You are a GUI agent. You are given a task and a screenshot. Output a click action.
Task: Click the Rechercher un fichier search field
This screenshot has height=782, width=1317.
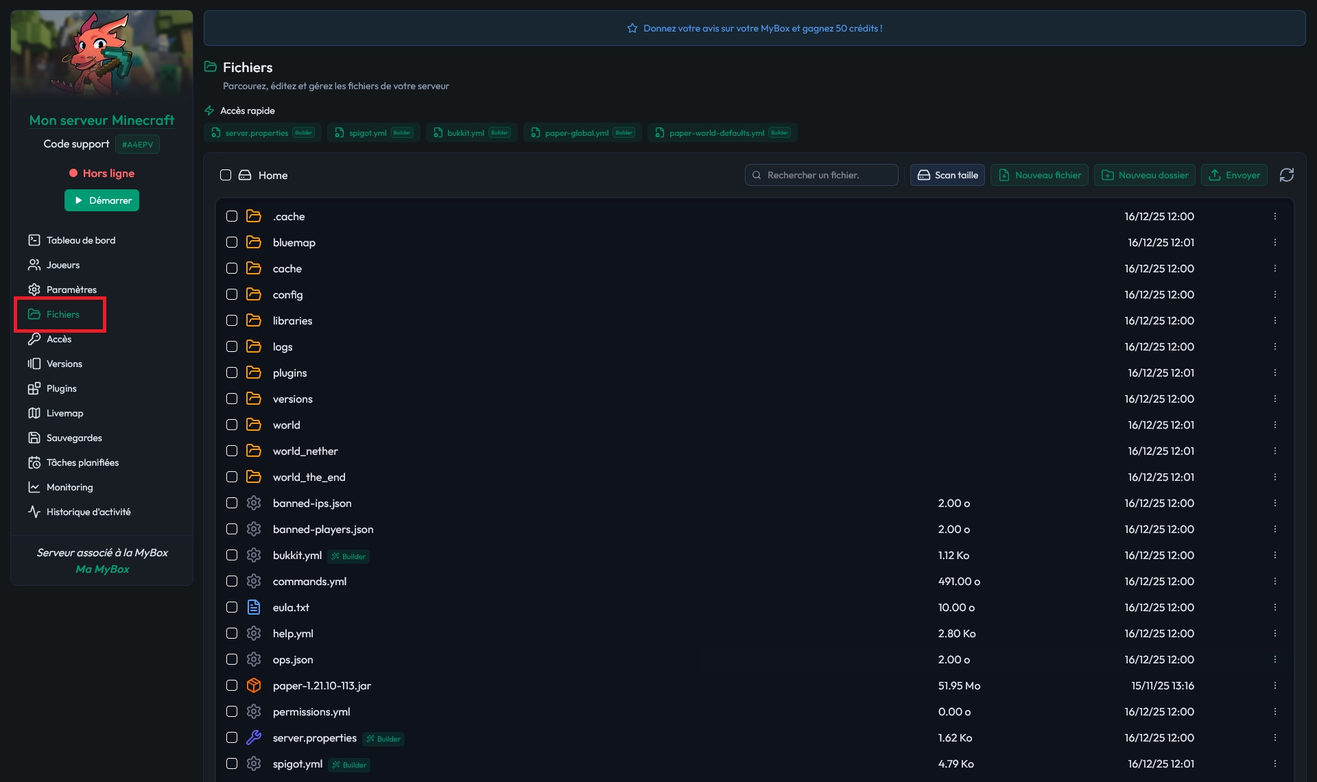tap(822, 175)
